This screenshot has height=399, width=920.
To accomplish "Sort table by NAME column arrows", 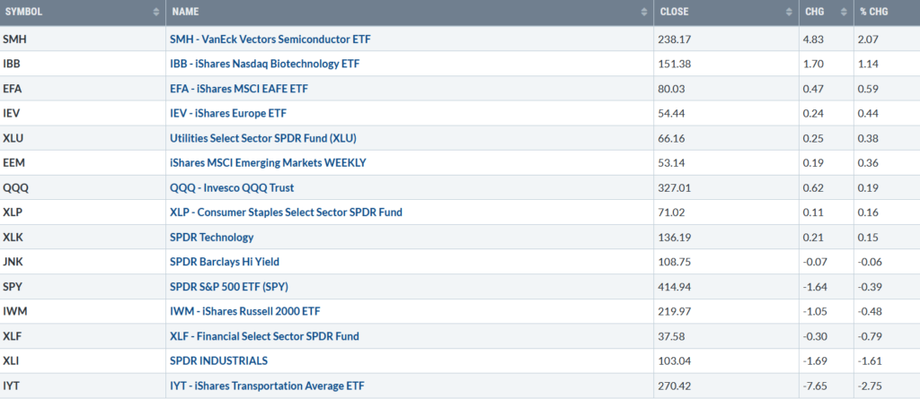I will [645, 12].
